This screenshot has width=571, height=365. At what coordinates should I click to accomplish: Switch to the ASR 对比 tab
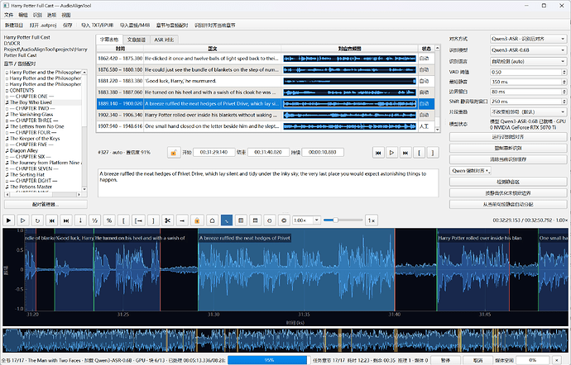click(x=164, y=40)
